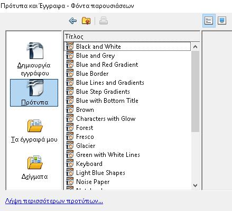This screenshot has height=211, width=232.
Task: Click the Blue with Bottom Title icon
Action: [70, 101]
